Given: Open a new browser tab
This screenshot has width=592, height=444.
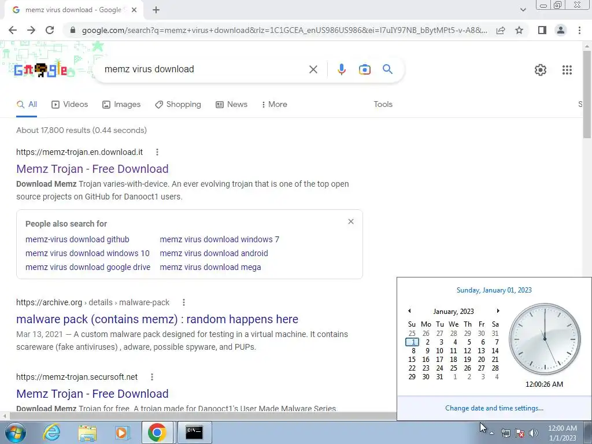Looking at the screenshot, I should pos(156,10).
